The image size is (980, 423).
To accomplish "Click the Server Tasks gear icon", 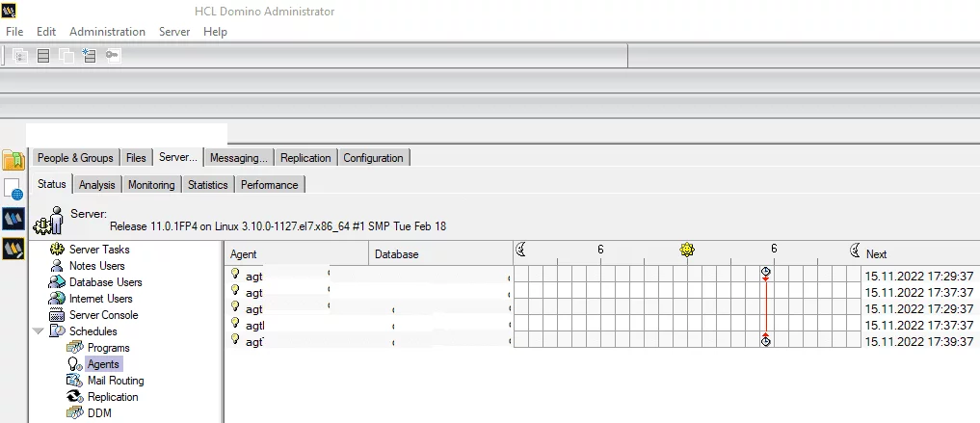I will tap(56, 250).
